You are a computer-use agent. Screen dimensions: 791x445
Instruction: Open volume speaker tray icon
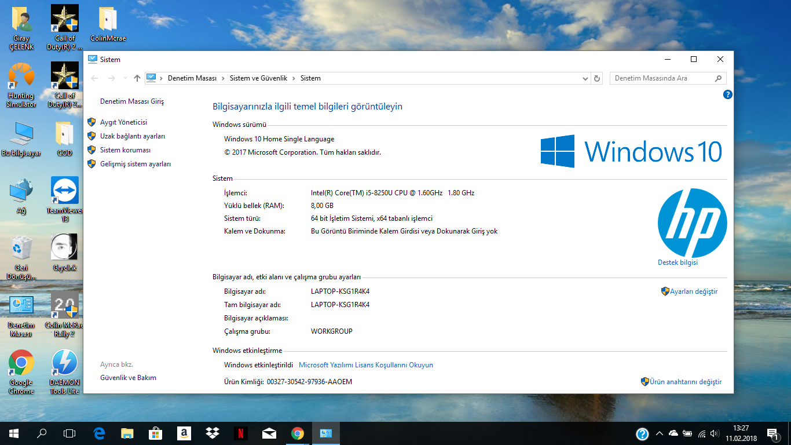coord(715,433)
